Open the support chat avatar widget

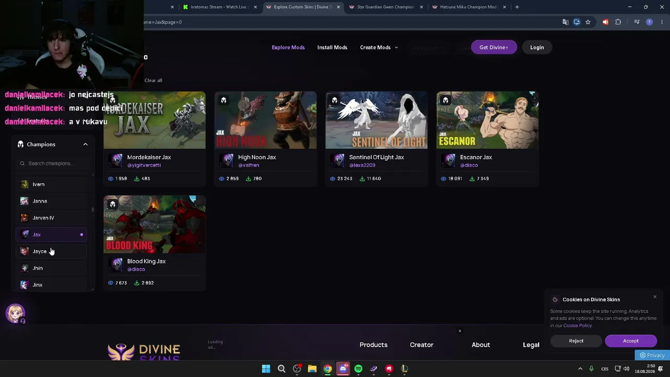point(15,313)
